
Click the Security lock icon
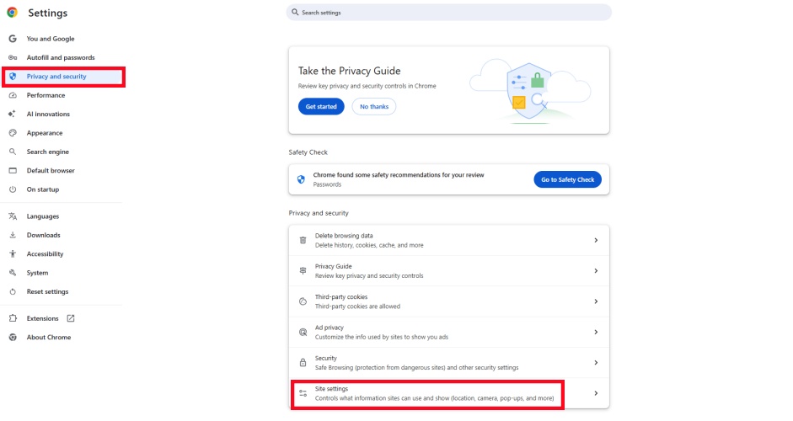[x=303, y=363]
